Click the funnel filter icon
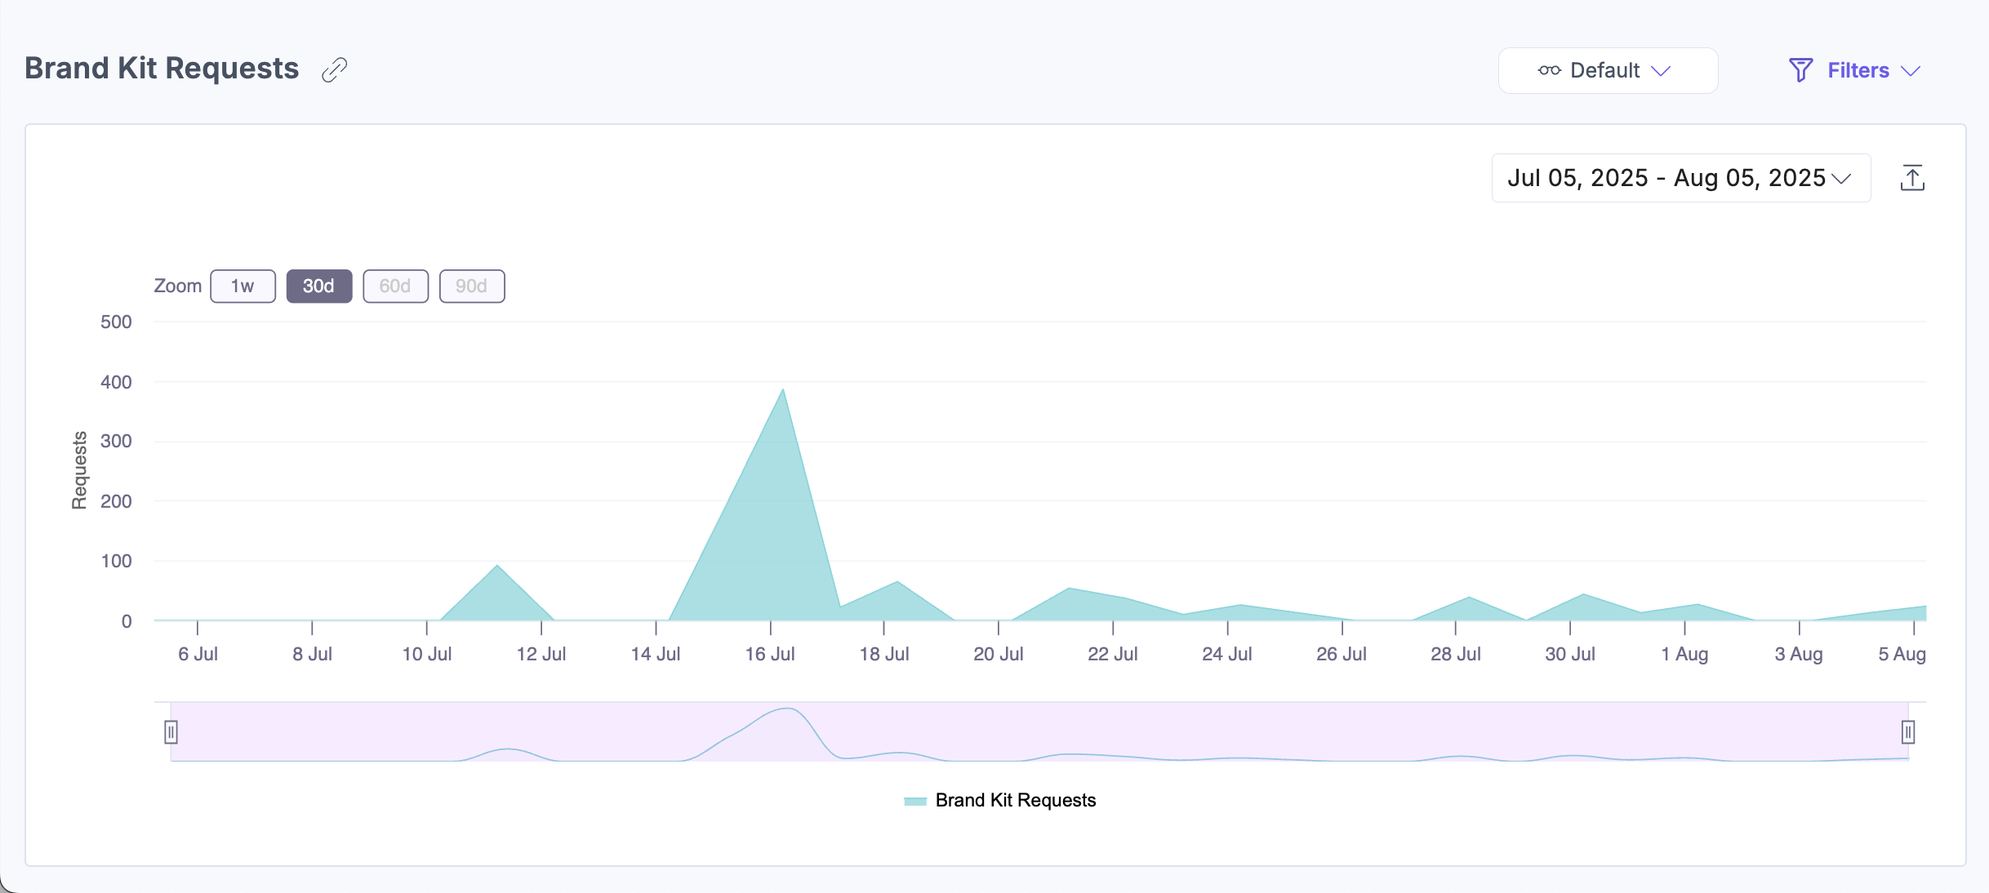 [x=1800, y=70]
